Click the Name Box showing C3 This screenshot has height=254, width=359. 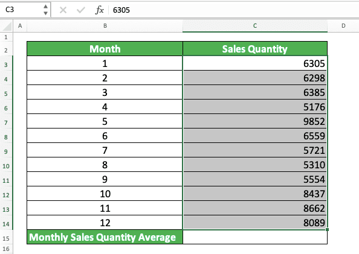[22, 10]
